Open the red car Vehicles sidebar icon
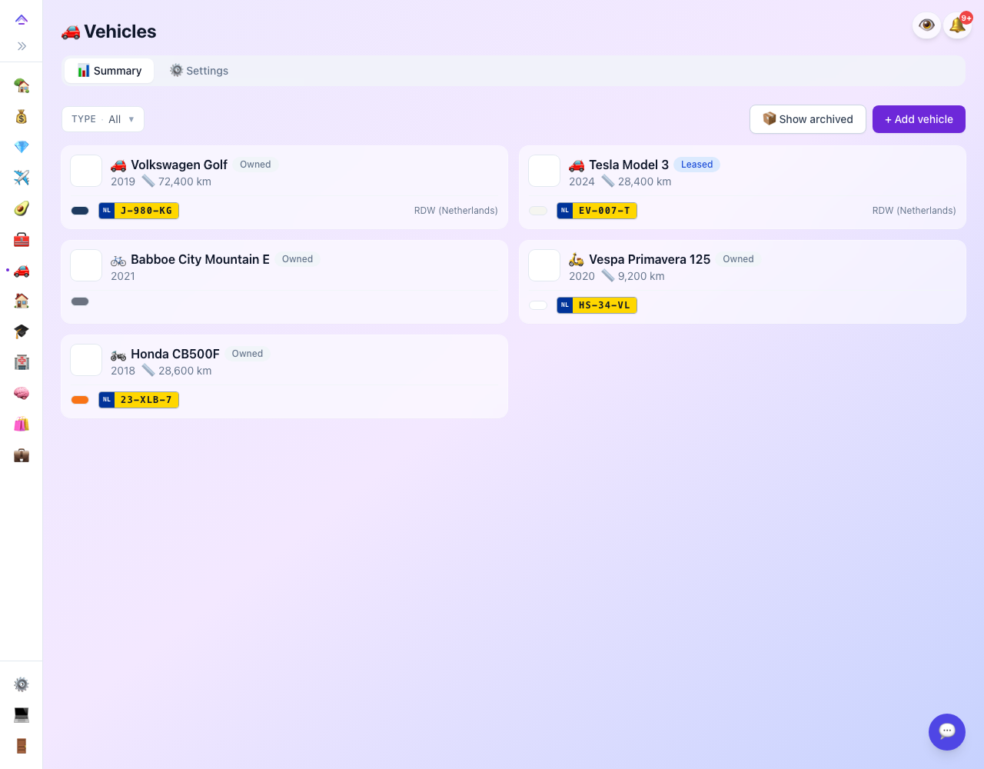Viewport: 984px width, 769px height. pos(22,270)
